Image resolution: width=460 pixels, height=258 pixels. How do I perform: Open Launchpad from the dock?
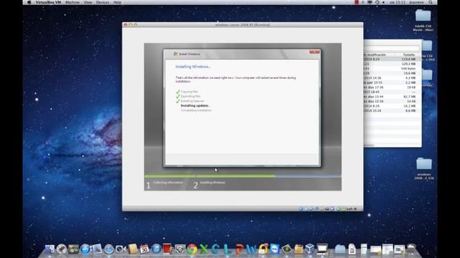pyautogui.click(x=61, y=249)
